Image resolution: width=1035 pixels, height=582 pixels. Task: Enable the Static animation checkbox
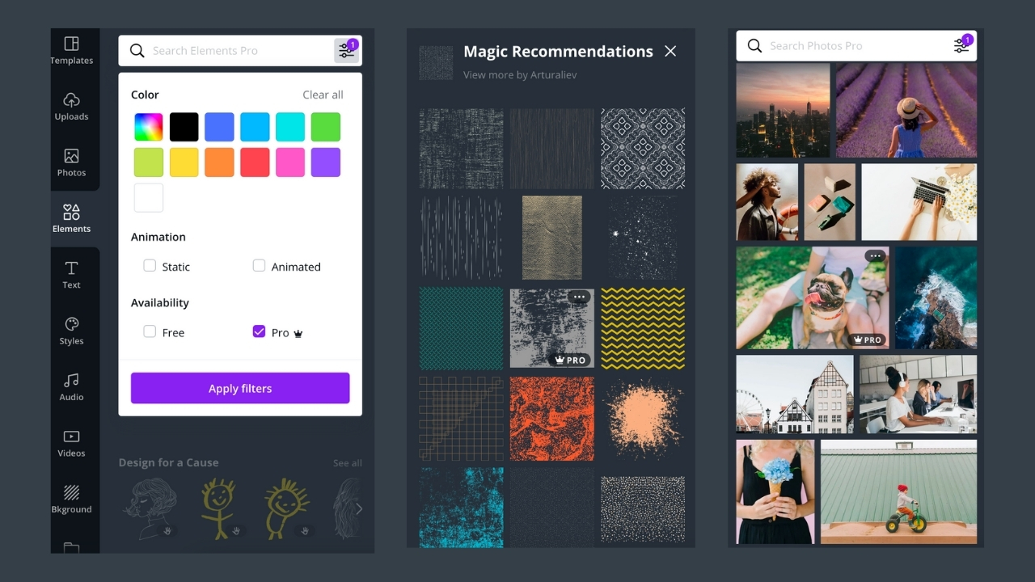[x=150, y=266]
